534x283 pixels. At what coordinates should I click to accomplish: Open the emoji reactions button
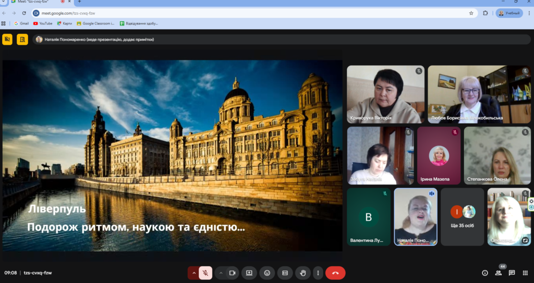[267, 273]
